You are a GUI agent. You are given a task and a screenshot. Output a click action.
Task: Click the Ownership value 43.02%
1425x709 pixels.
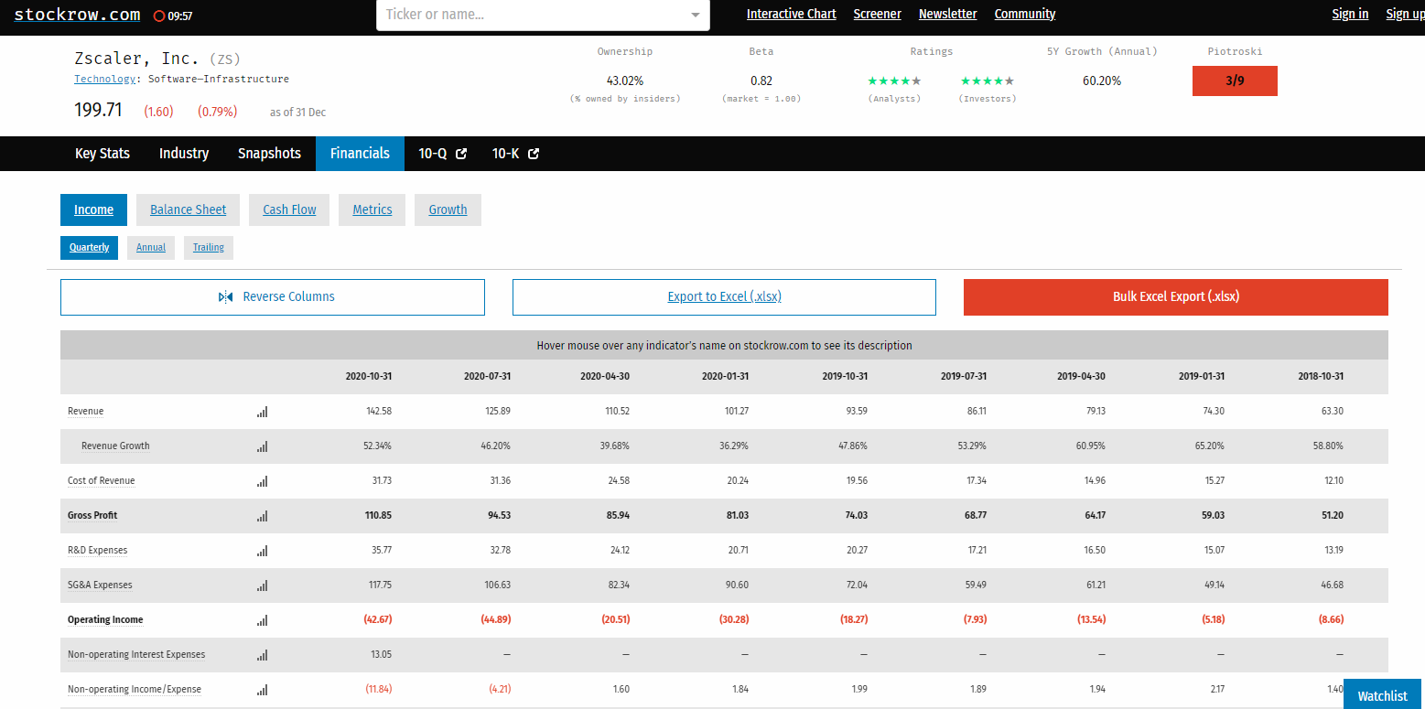(625, 81)
